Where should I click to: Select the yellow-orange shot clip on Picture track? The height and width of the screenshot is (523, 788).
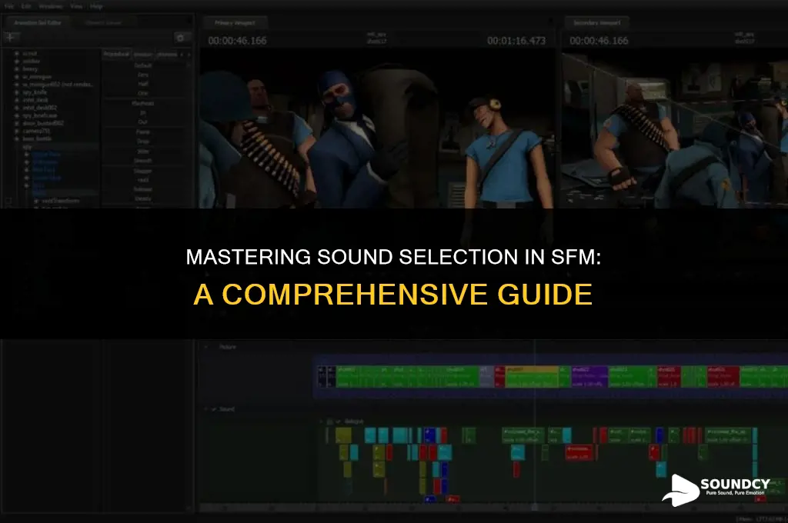pos(531,377)
